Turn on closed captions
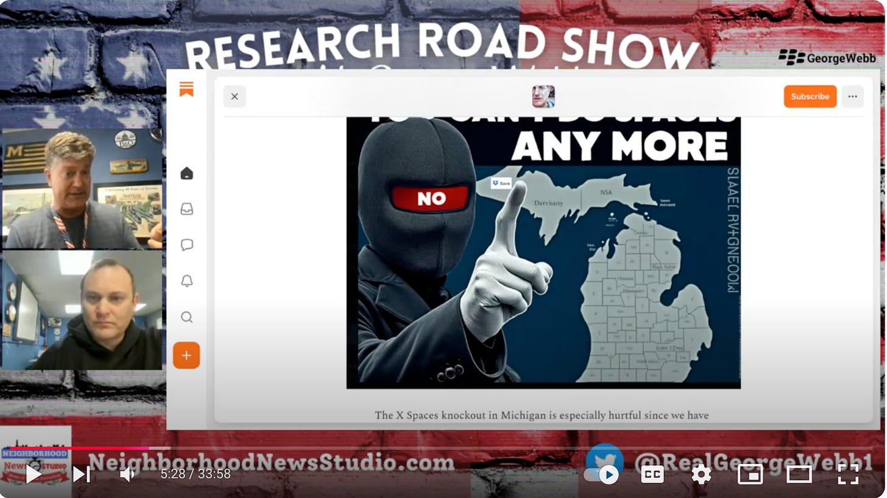Viewport: 887px width, 498px height. point(652,474)
